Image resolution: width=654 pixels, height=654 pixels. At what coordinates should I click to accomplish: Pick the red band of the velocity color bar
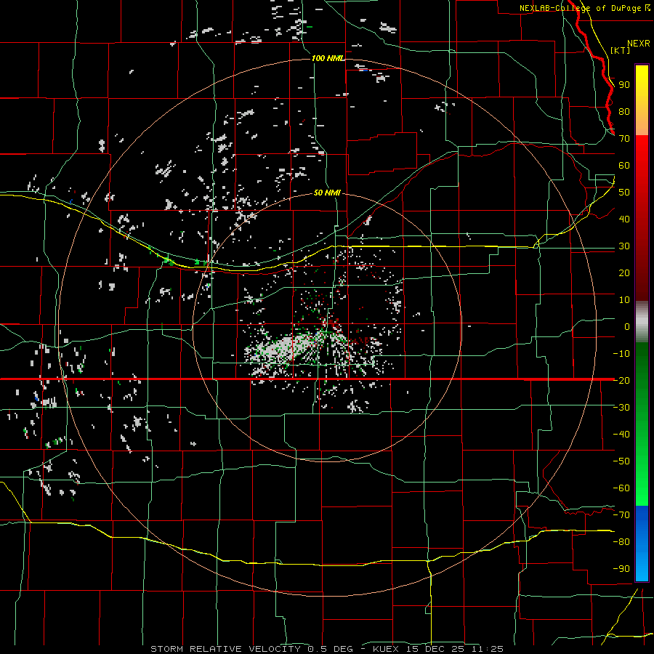click(x=642, y=218)
